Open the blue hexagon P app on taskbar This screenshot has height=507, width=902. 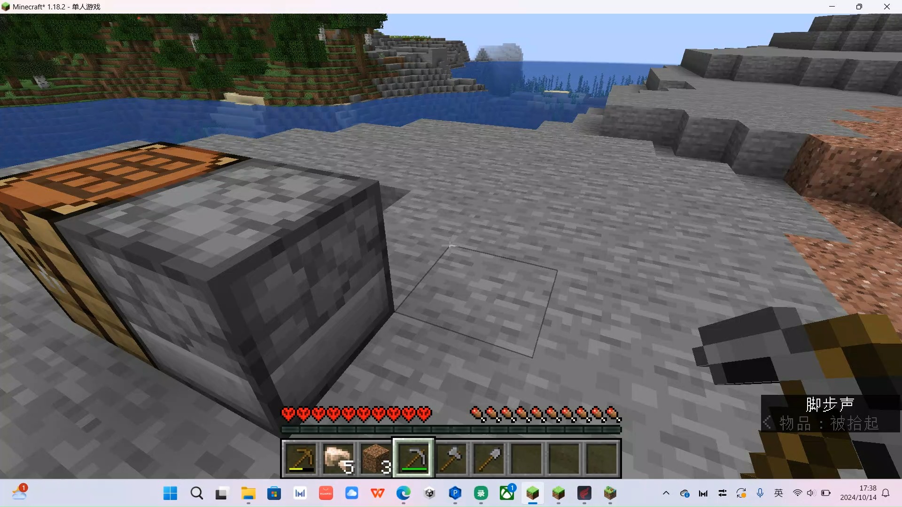point(455,493)
